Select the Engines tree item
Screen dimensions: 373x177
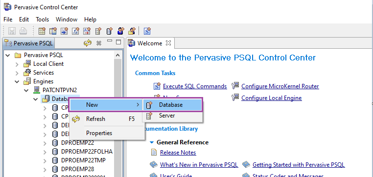pyautogui.click(x=43, y=81)
